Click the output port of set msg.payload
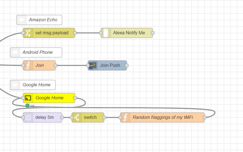 click(x=75, y=33)
